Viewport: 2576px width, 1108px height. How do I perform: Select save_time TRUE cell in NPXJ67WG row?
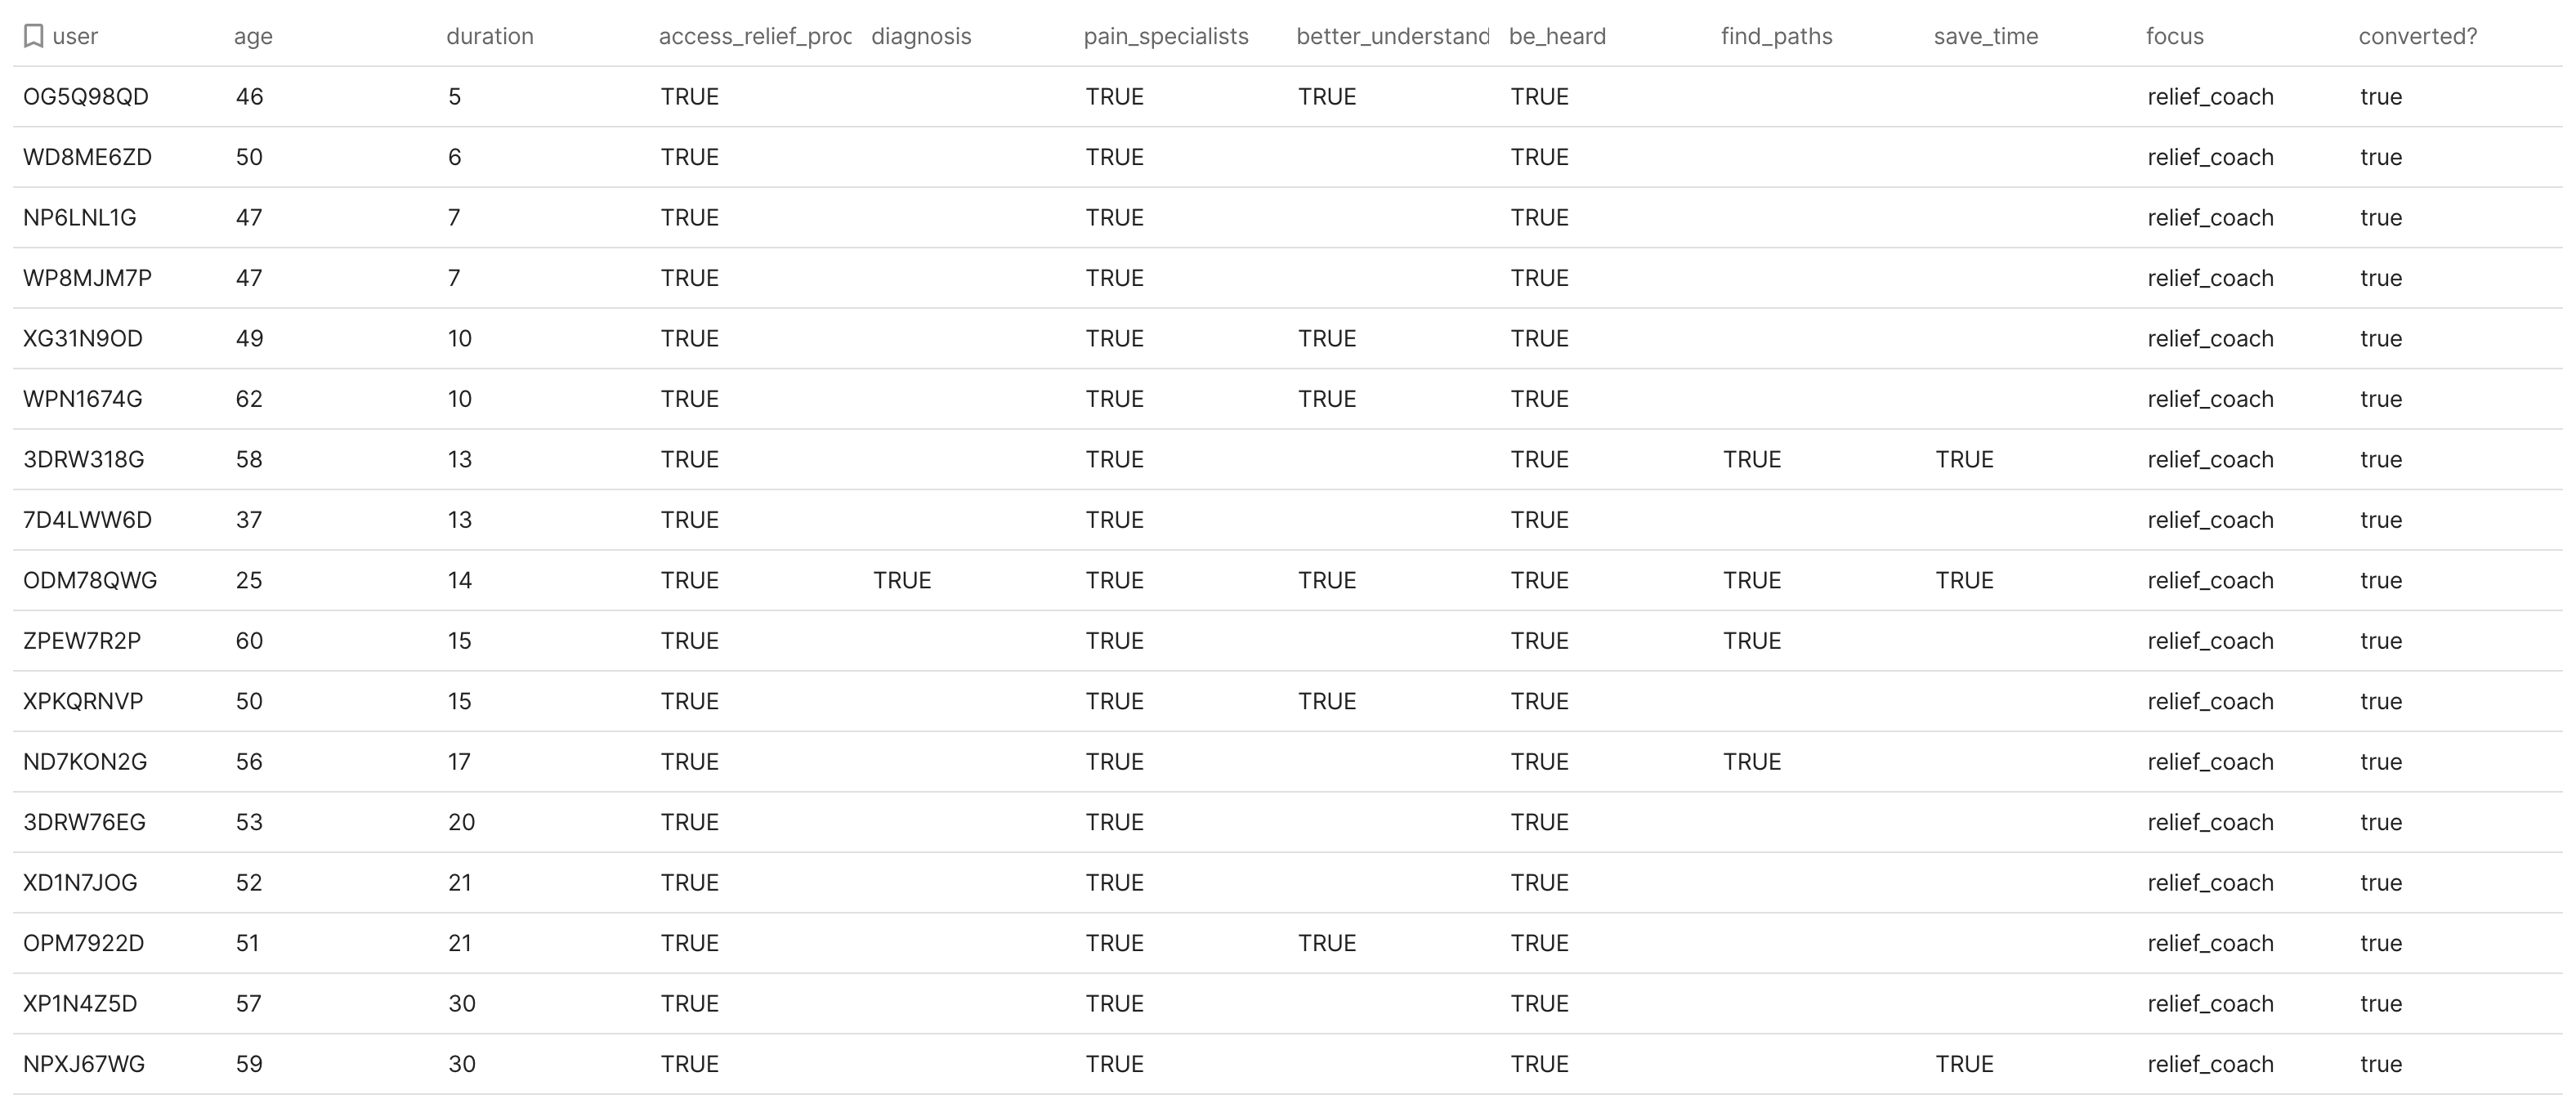1964,1064
